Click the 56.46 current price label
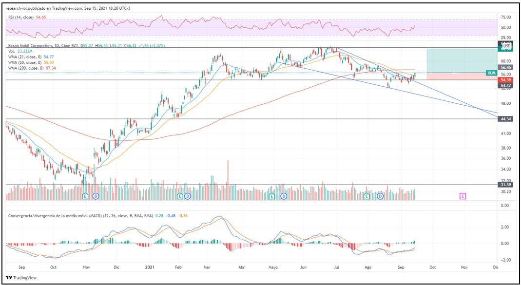 (x=505, y=67)
